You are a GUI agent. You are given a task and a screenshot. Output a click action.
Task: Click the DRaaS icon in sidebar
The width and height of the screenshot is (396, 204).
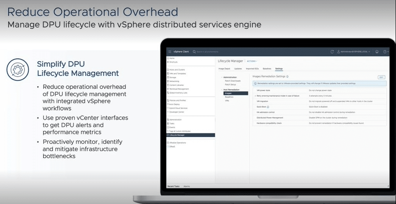tap(168, 146)
